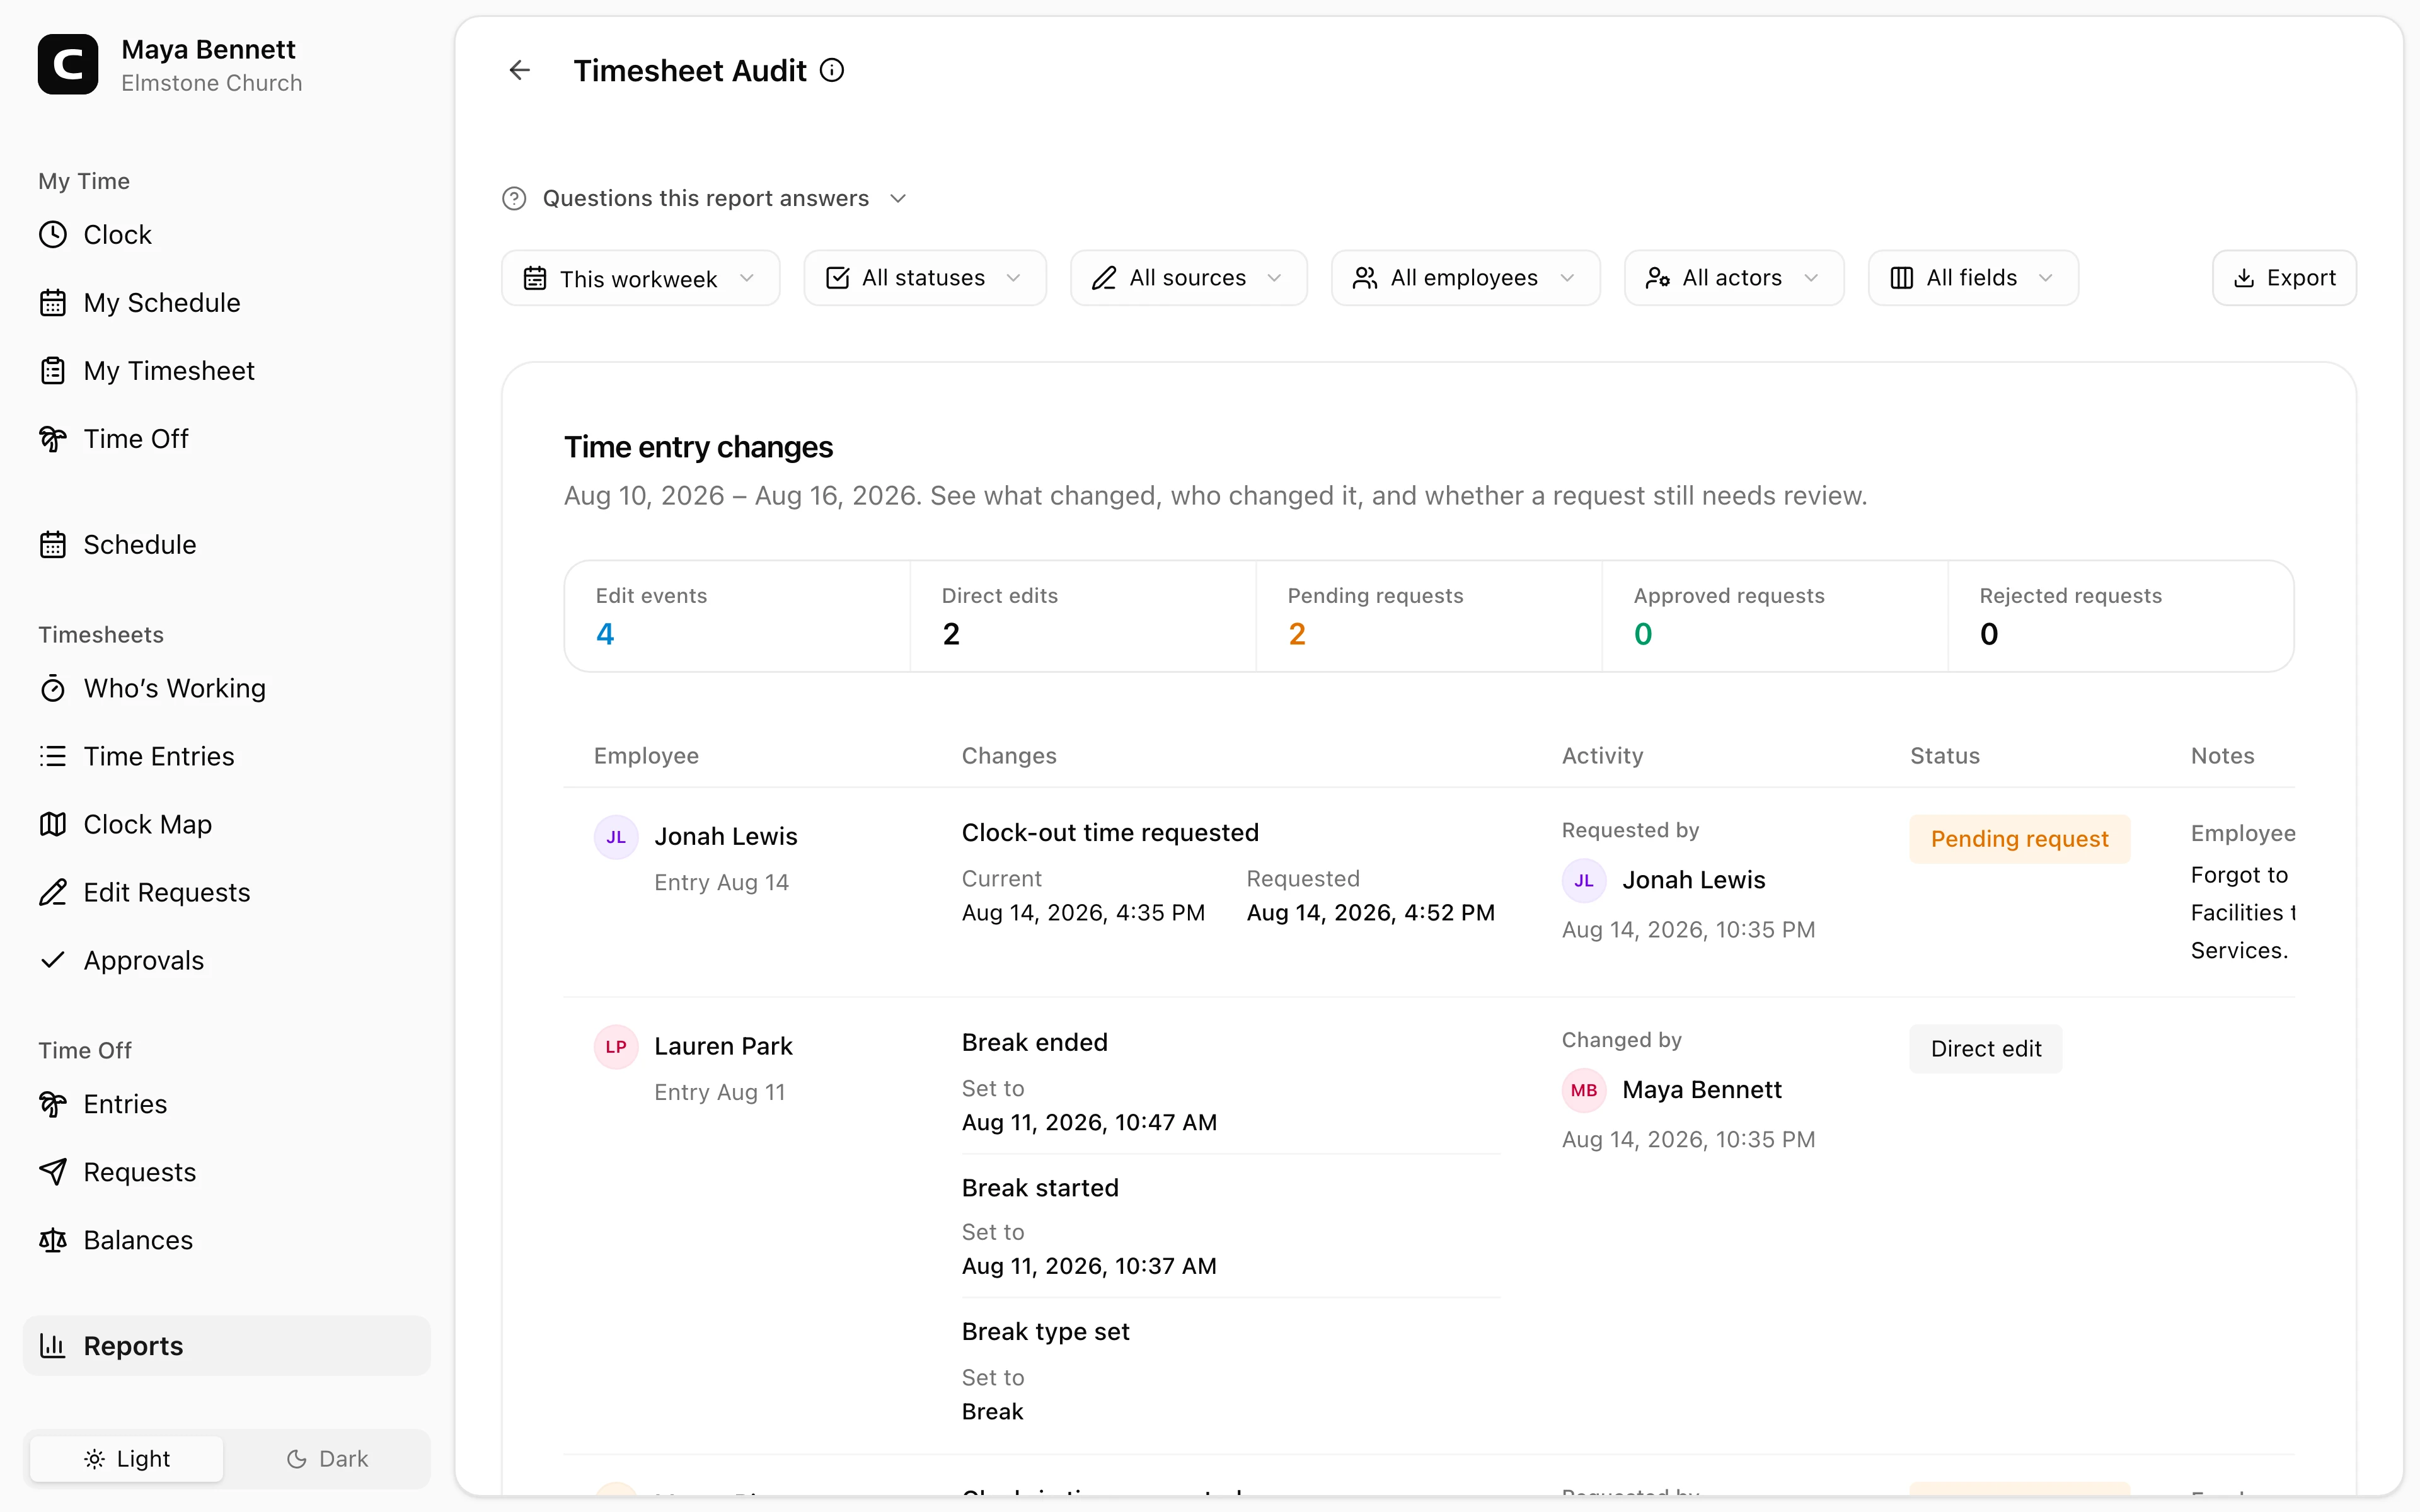
Task: Click the scales icon for Balances
Action: tap(53, 1240)
